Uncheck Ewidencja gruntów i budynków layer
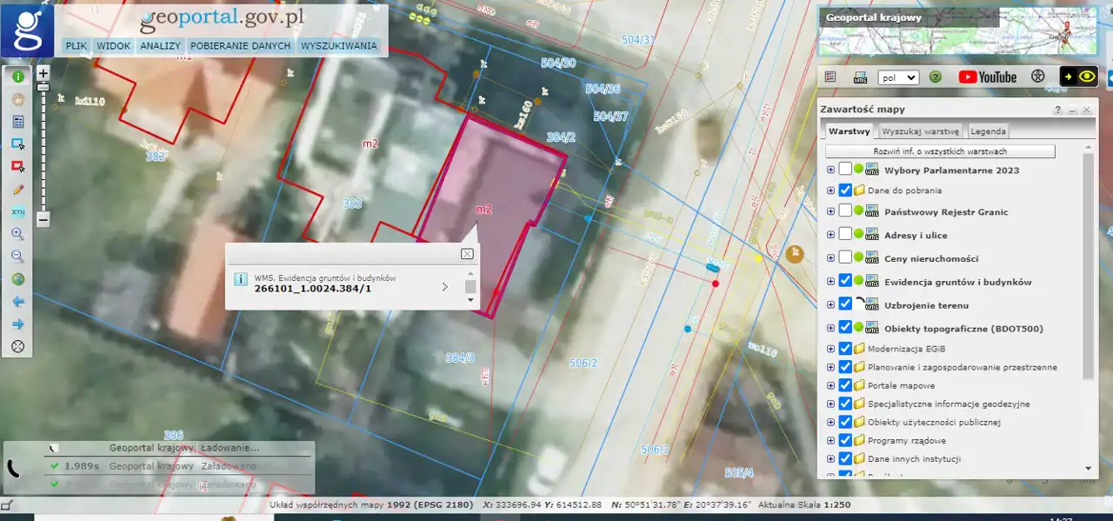 tap(845, 281)
